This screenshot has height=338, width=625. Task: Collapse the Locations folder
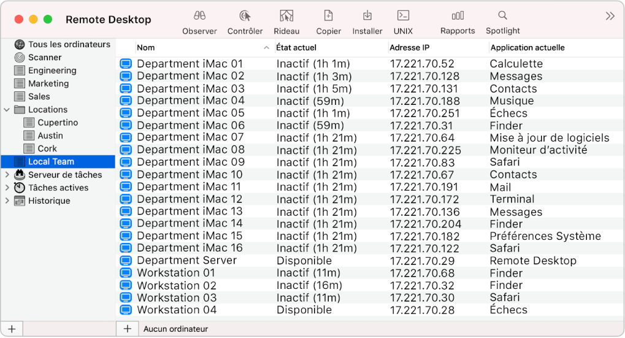click(x=7, y=110)
